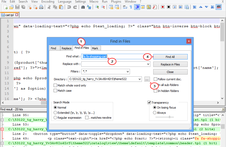Select Regular expression search mode
Viewport: 226px width, 147px height.
55,118
